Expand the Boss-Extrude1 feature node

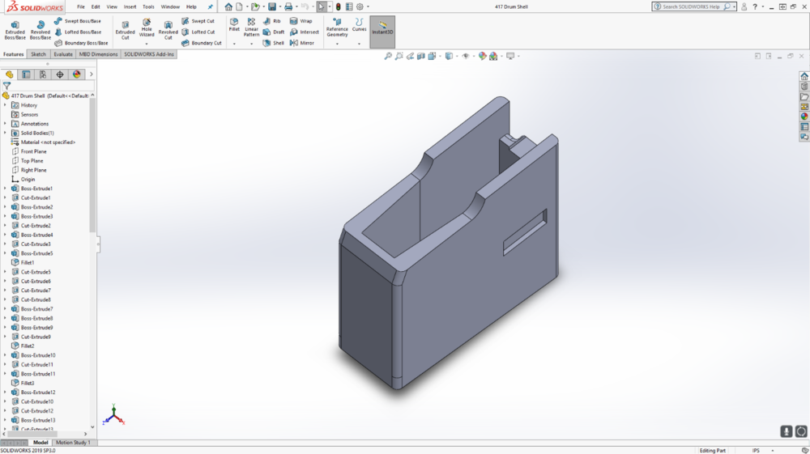(x=5, y=189)
